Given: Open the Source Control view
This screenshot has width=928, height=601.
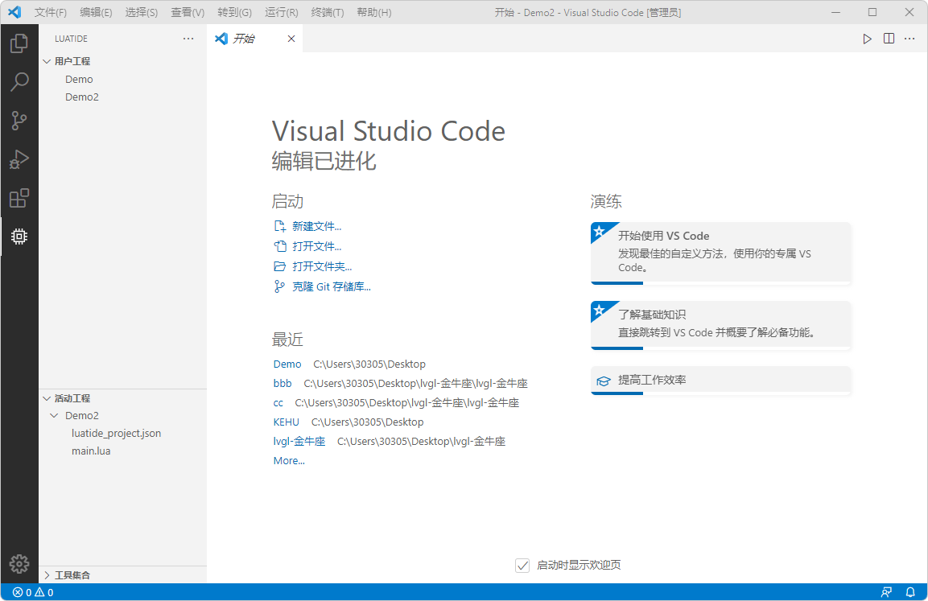Looking at the screenshot, I should click(19, 121).
